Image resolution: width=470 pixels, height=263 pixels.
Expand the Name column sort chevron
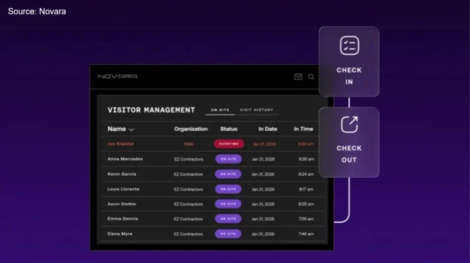click(131, 130)
